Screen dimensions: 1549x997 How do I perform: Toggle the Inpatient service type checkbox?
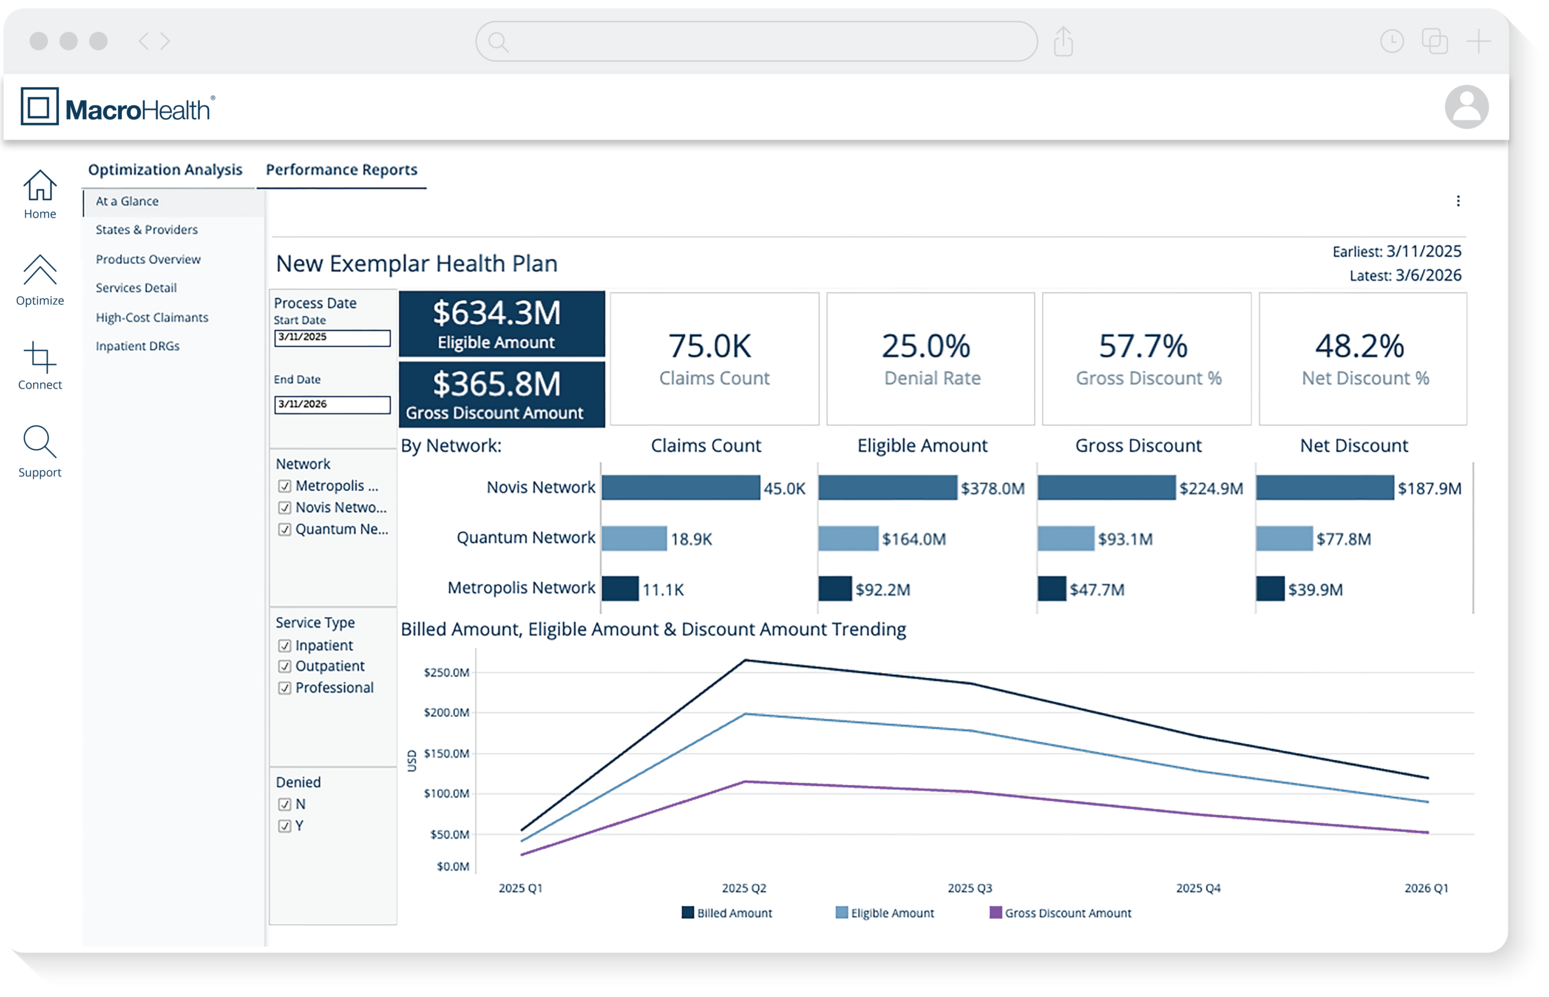[x=284, y=645]
